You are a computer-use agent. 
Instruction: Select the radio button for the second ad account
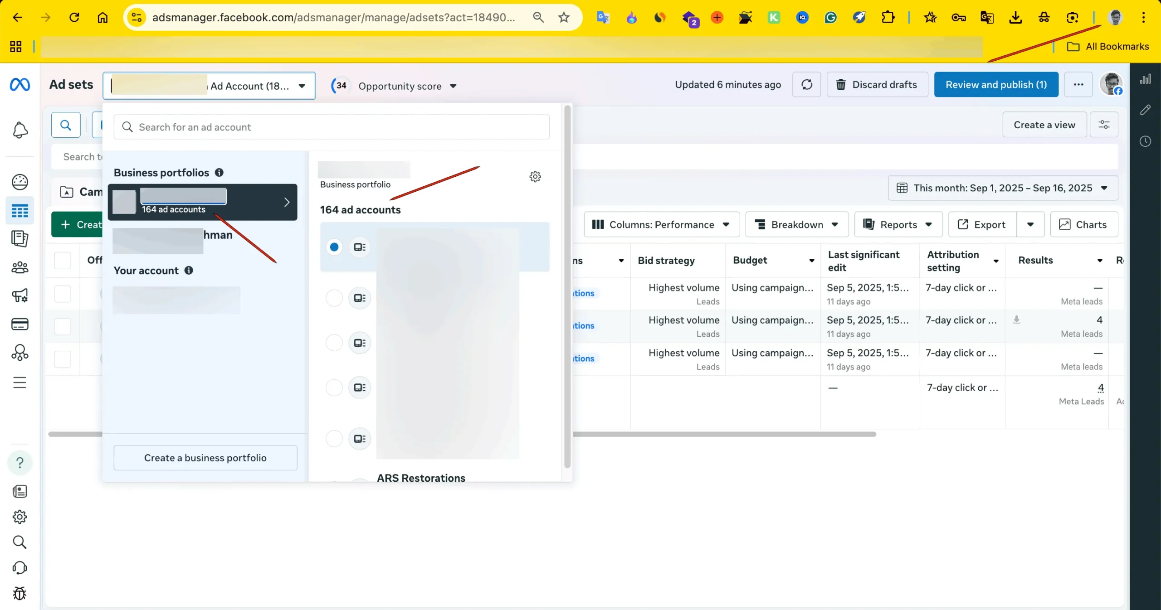coord(334,298)
